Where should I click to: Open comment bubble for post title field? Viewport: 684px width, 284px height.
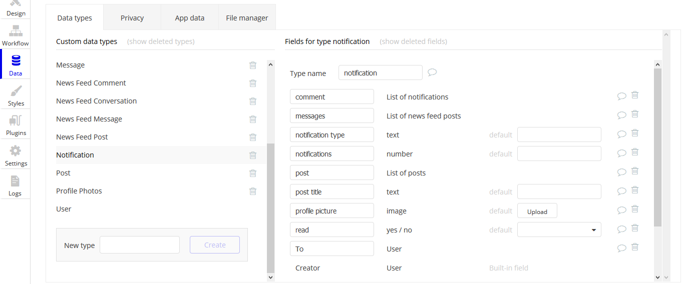(x=622, y=191)
